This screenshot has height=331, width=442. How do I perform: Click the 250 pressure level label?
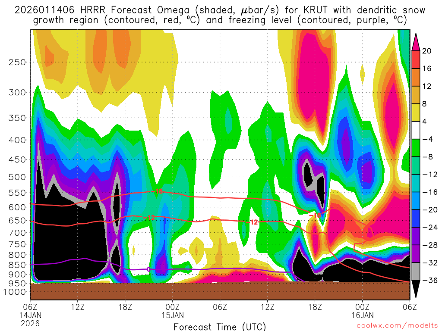[17, 62]
